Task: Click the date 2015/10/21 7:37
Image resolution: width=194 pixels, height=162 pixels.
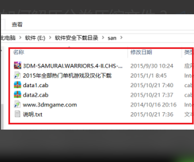Action: (x=152, y=95)
